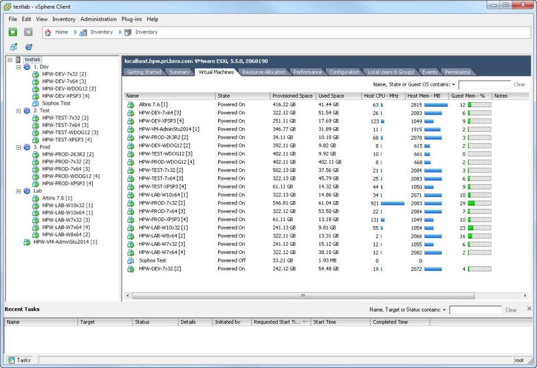Select the testlab host icon in tree
537x368 pixels.
(x=18, y=60)
